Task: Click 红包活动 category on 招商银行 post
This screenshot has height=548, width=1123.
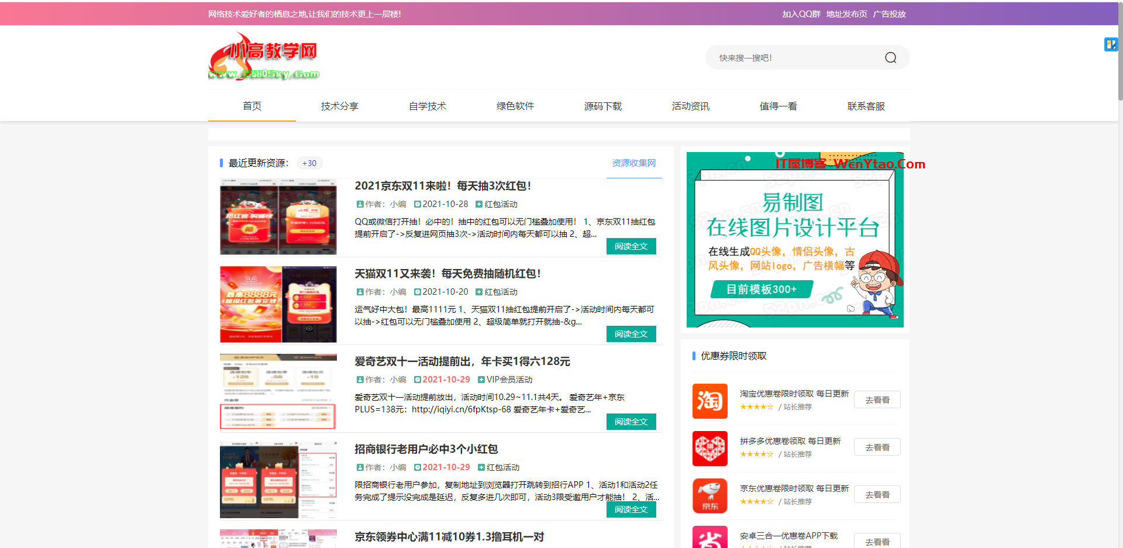Action: click(x=503, y=467)
